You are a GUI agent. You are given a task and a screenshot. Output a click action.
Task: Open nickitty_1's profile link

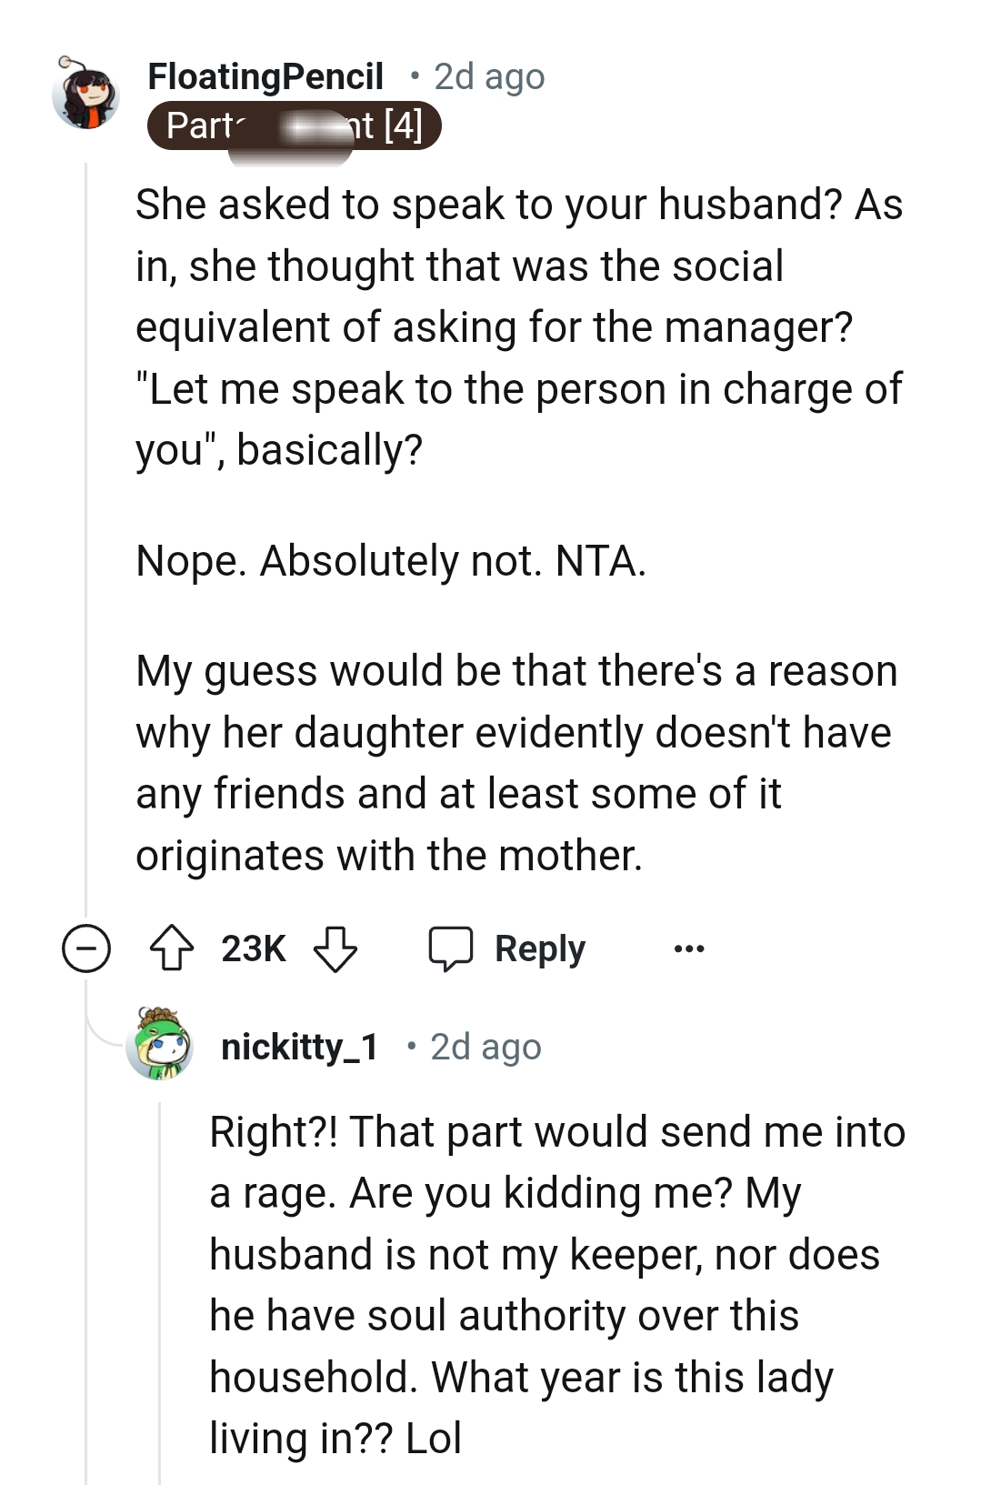299,1047
